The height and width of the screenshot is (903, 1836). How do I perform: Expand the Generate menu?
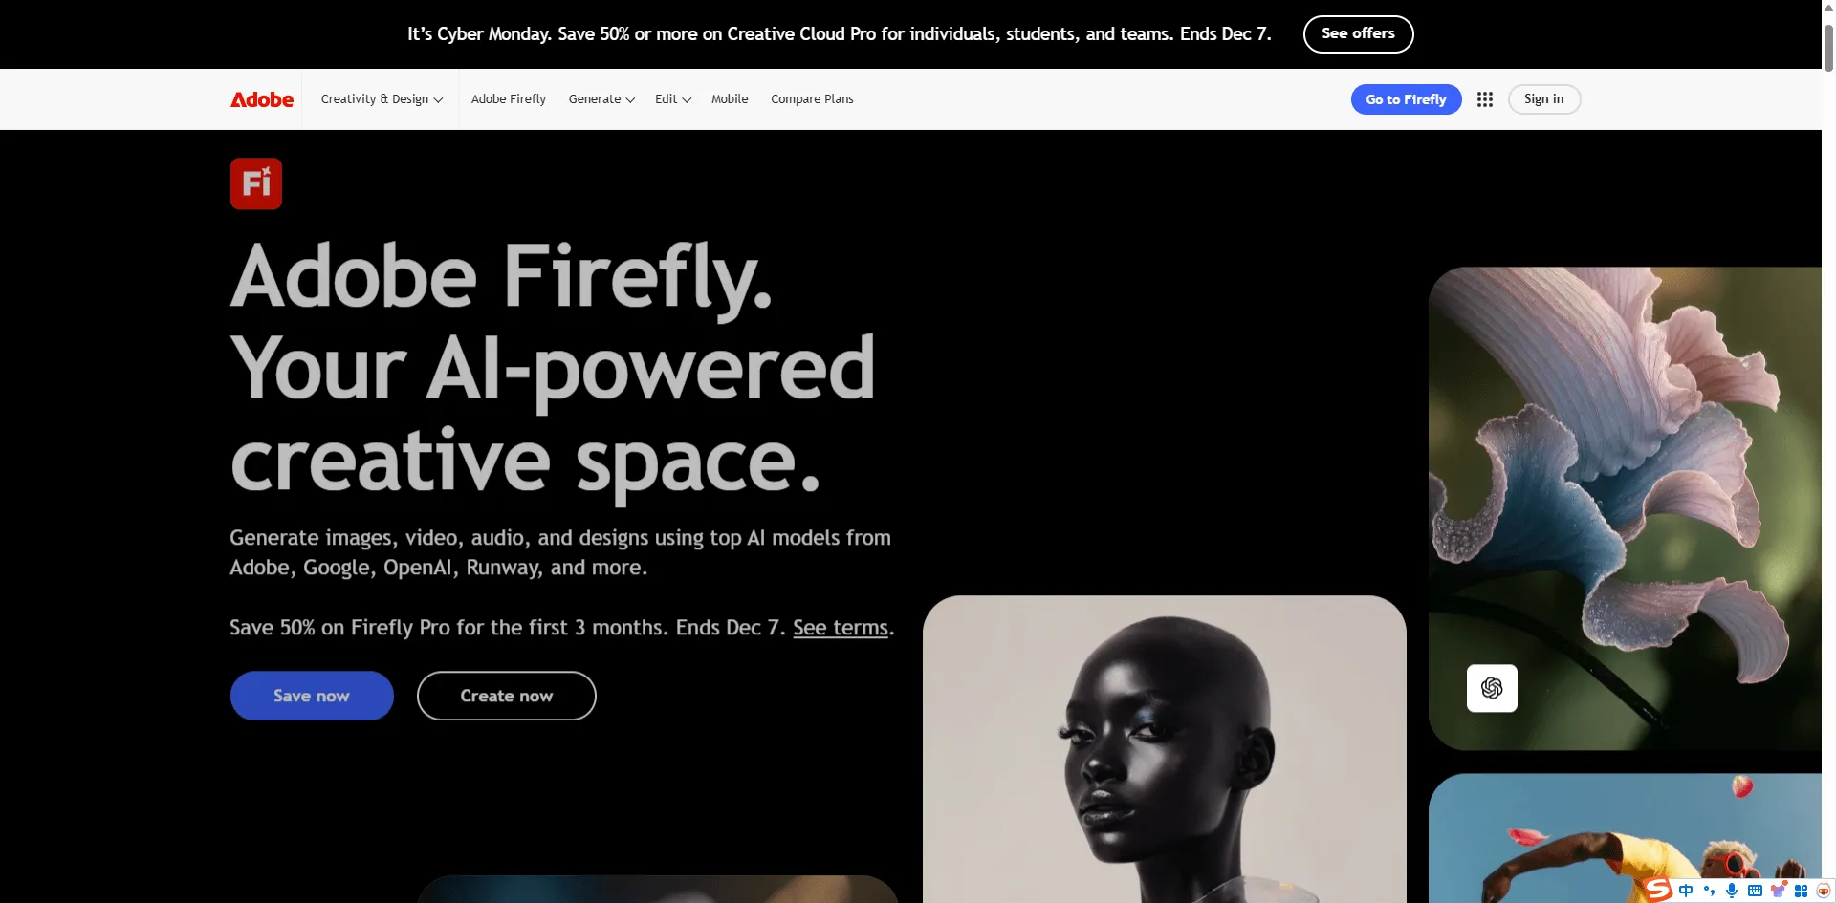click(x=601, y=99)
